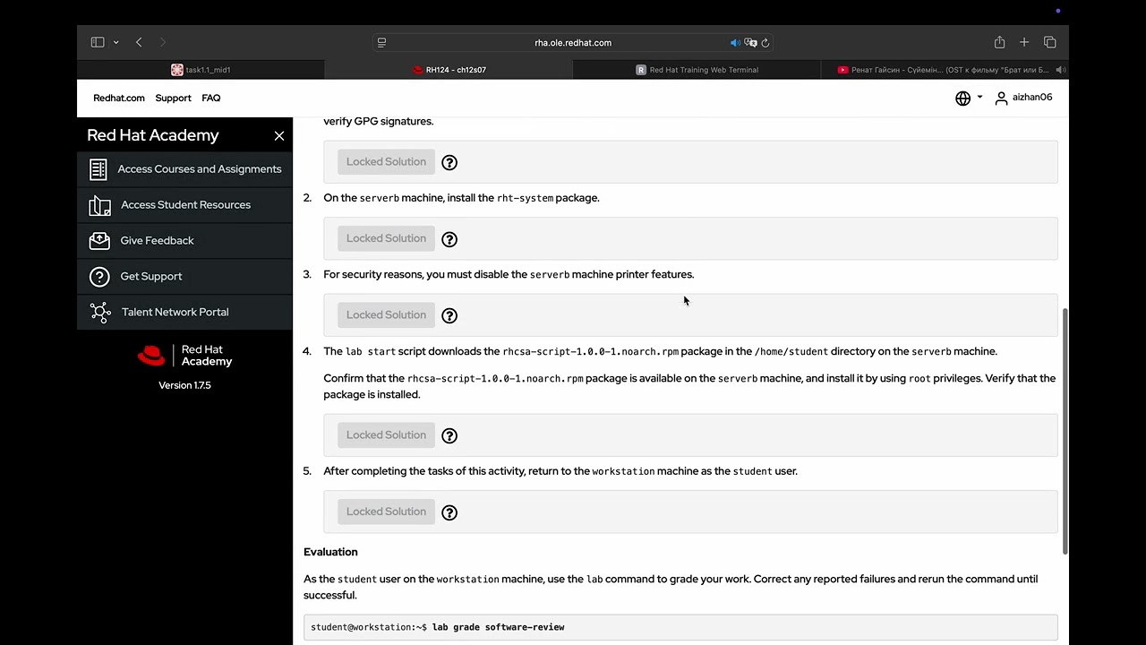Go back to the previous page
This screenshot has width=1146, height=645.
139,42
